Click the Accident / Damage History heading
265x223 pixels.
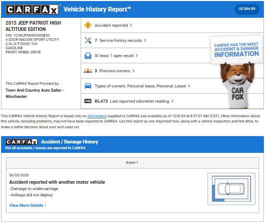click(x=70, y=142)
